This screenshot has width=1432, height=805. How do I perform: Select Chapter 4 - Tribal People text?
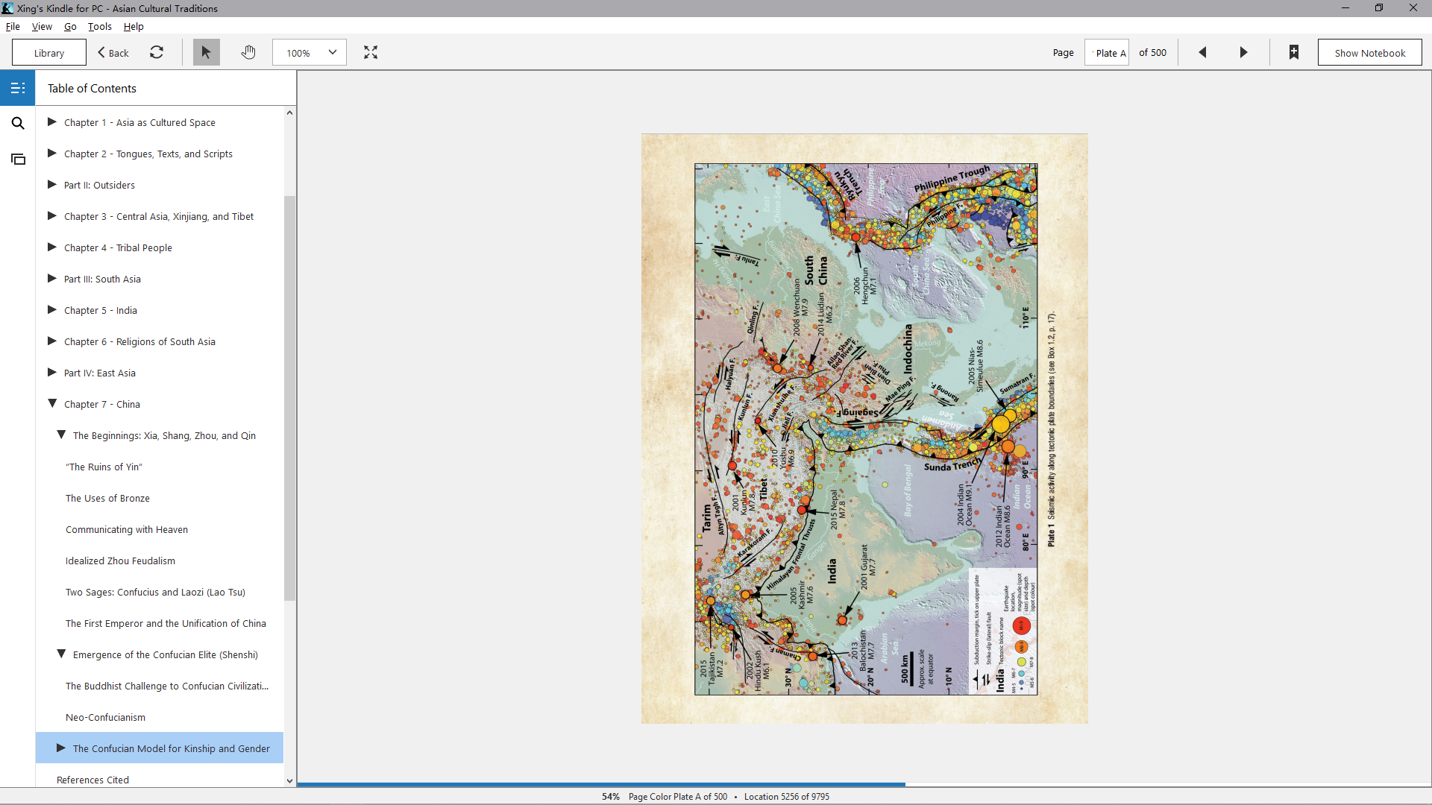(x=118, y=247)
